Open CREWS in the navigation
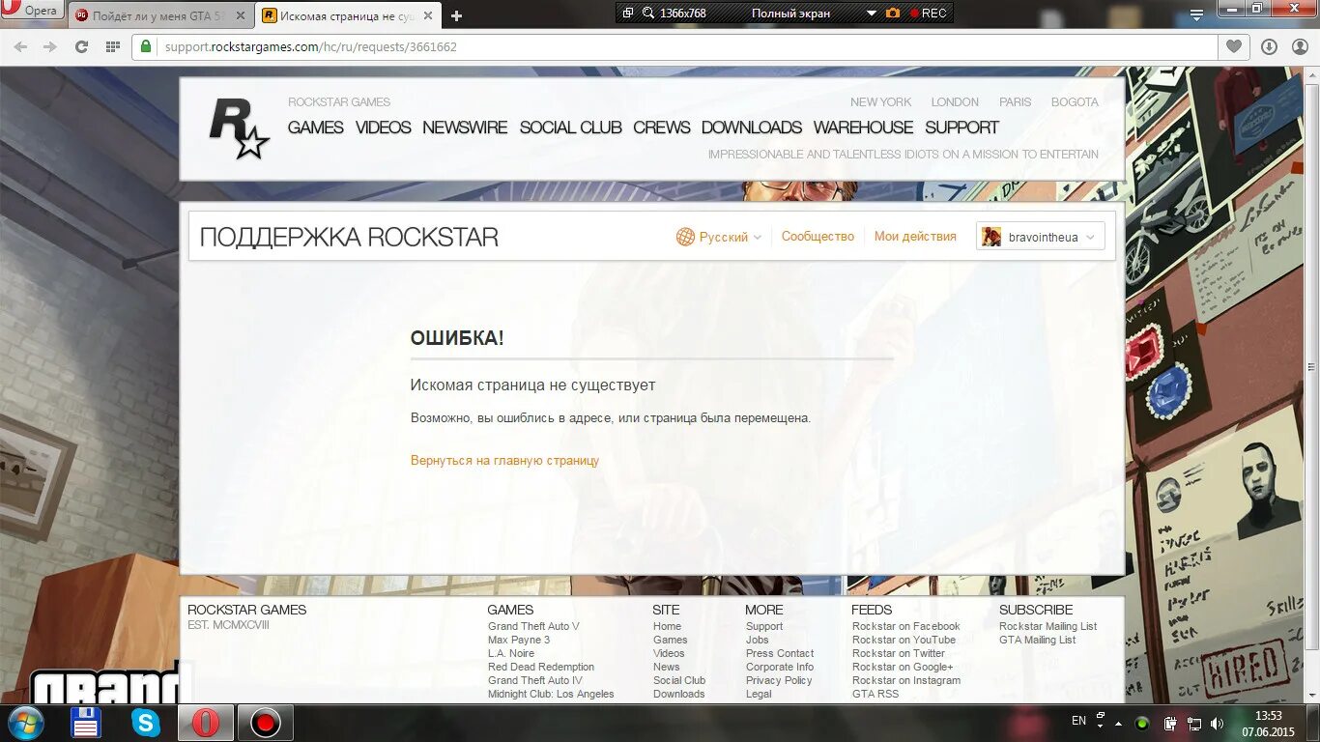 pyautogui.click(x=662, y=128)
